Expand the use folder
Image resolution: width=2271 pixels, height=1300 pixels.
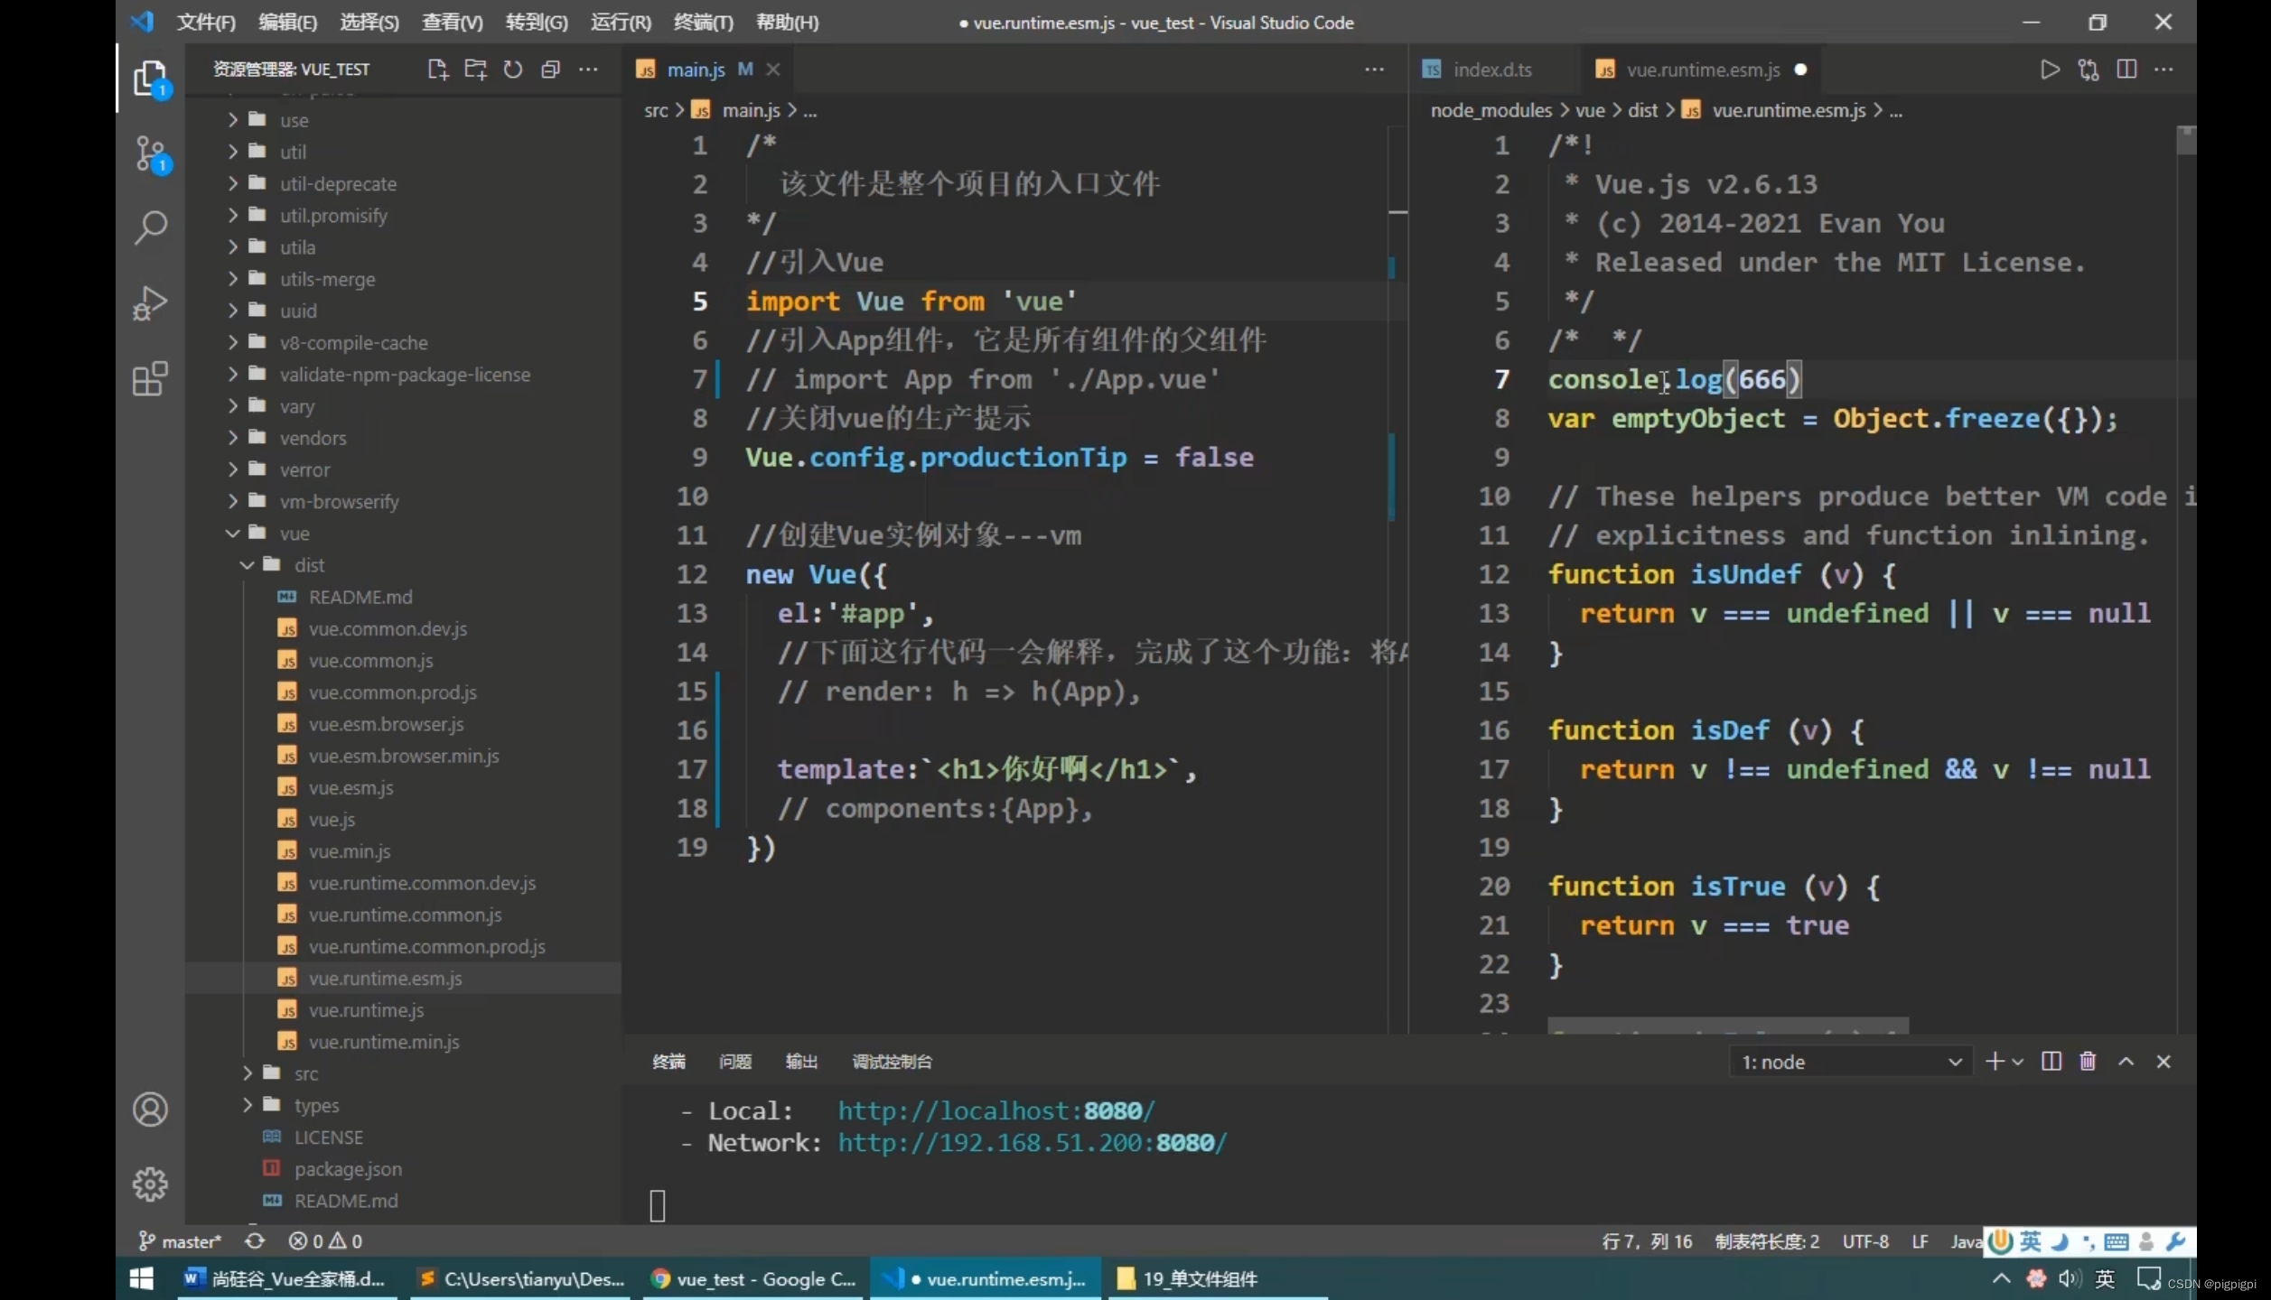coord(233,120)
